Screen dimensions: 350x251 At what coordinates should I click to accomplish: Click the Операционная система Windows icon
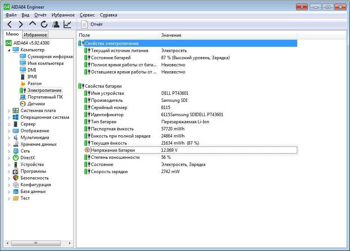pyautogui.click(x=16, y=117)
